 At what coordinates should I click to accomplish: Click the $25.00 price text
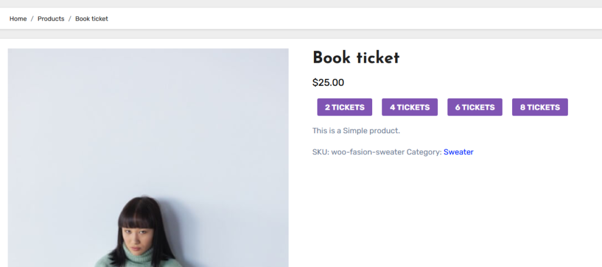(x=328, y=83)
